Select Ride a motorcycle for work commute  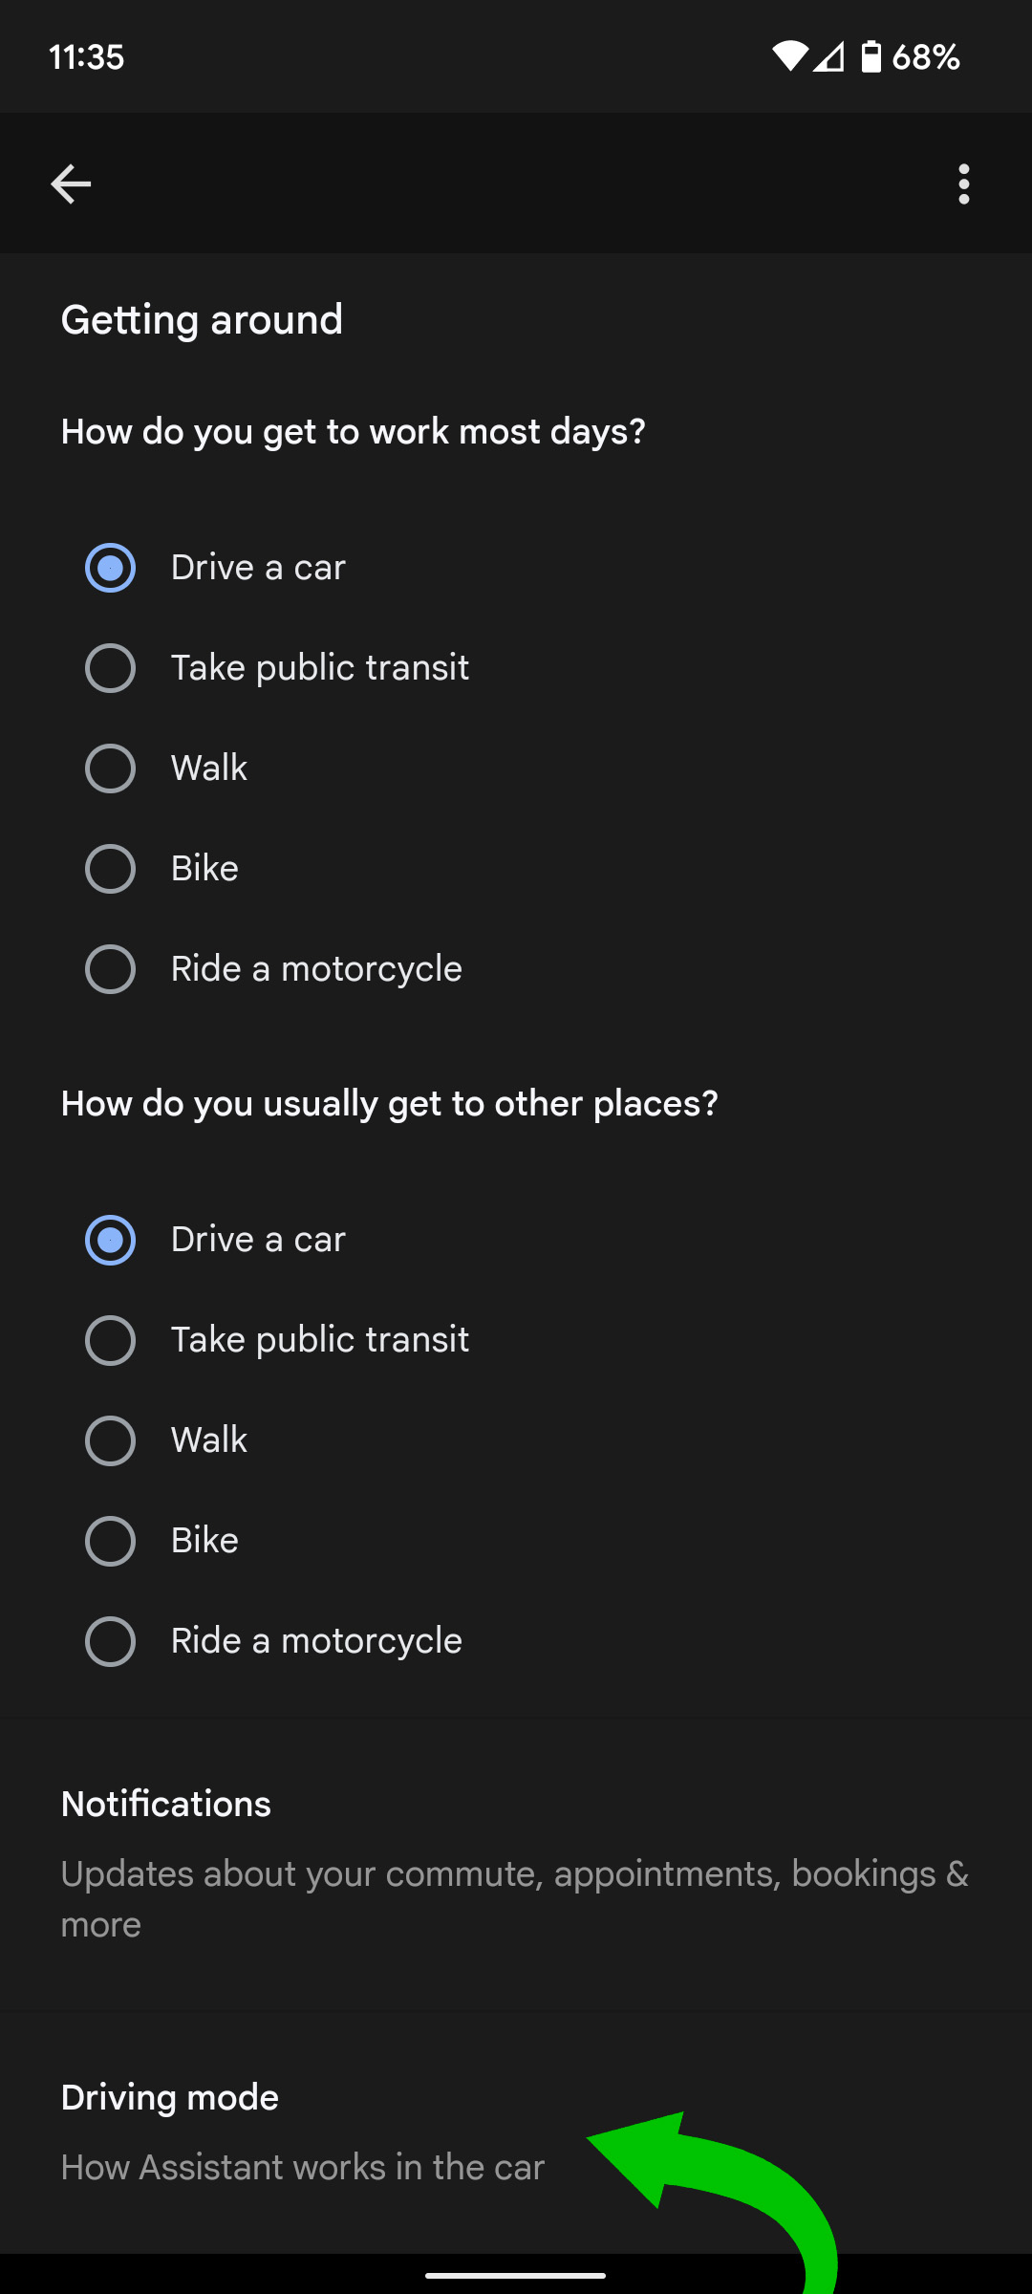point(111,969)
